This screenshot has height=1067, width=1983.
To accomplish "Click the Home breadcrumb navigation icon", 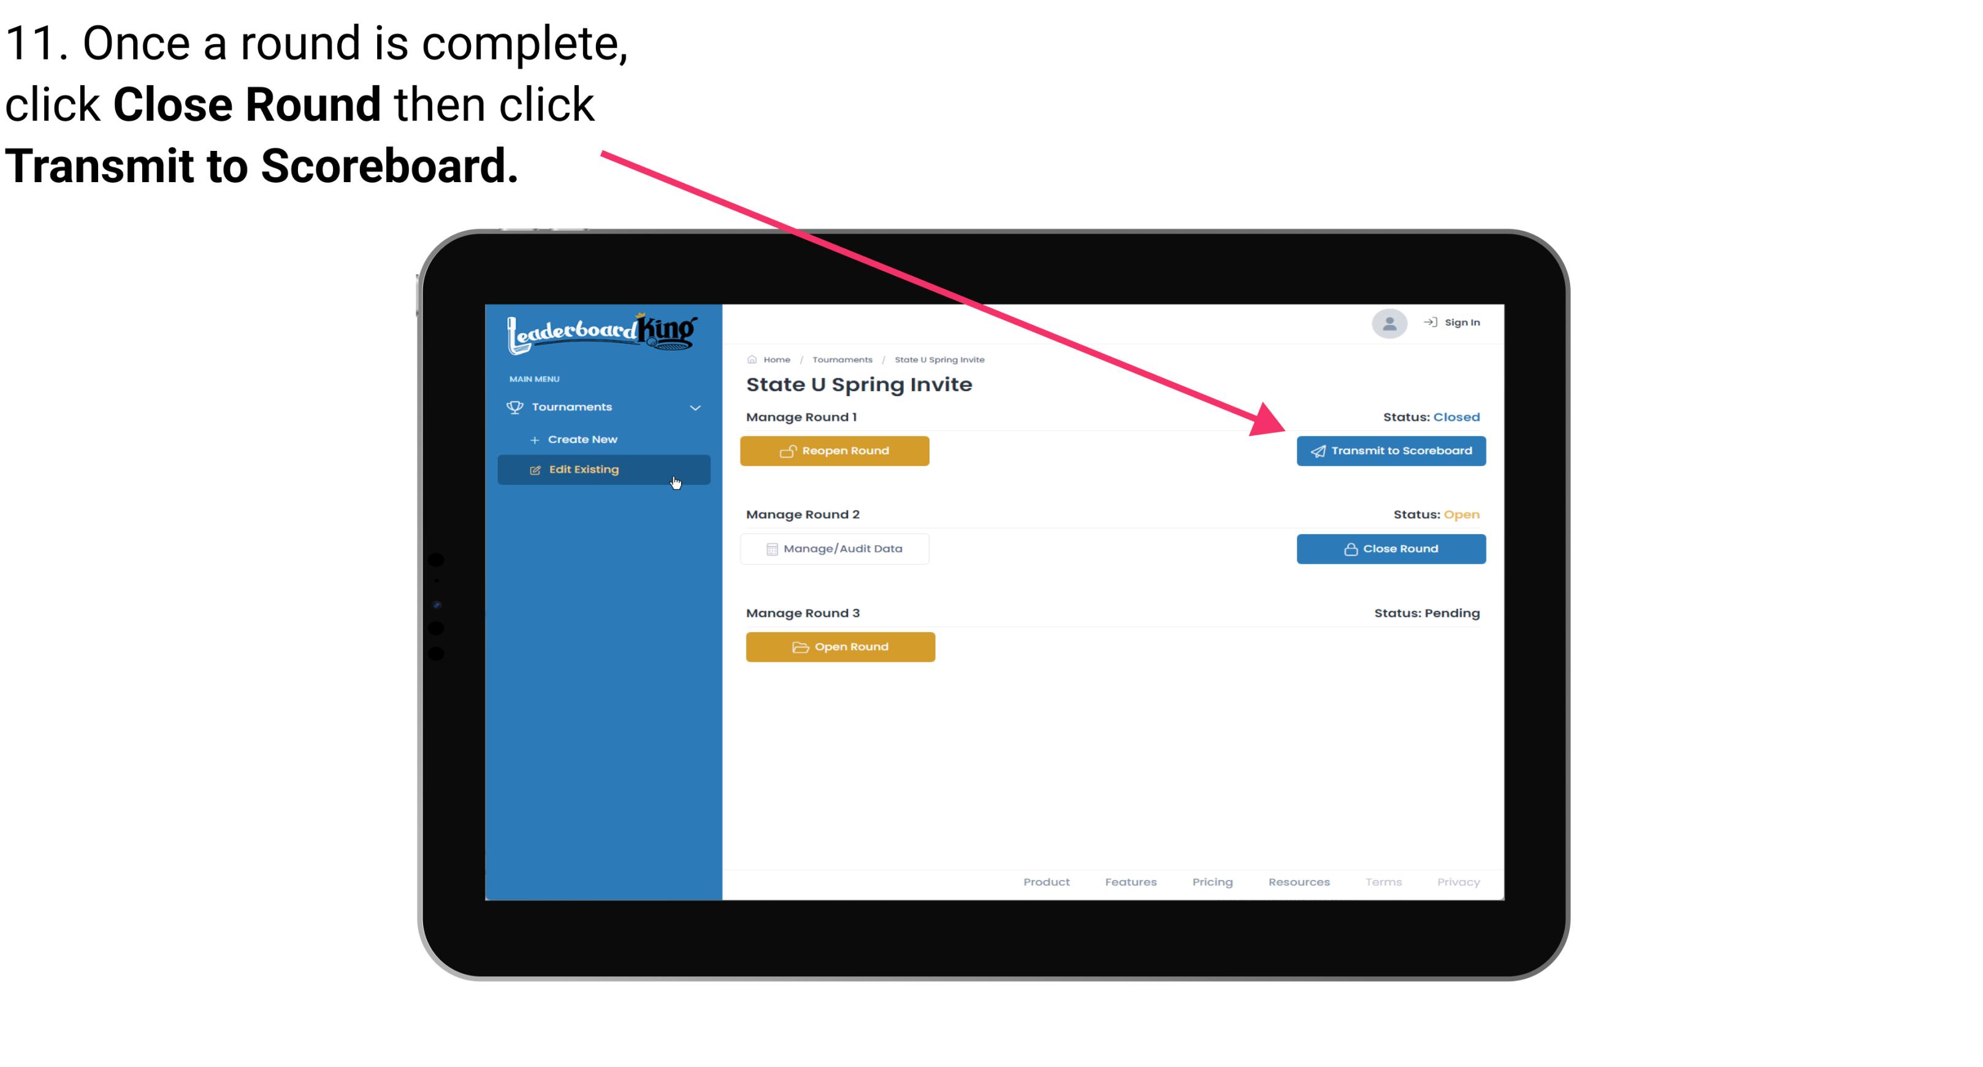I will [750, 359].
